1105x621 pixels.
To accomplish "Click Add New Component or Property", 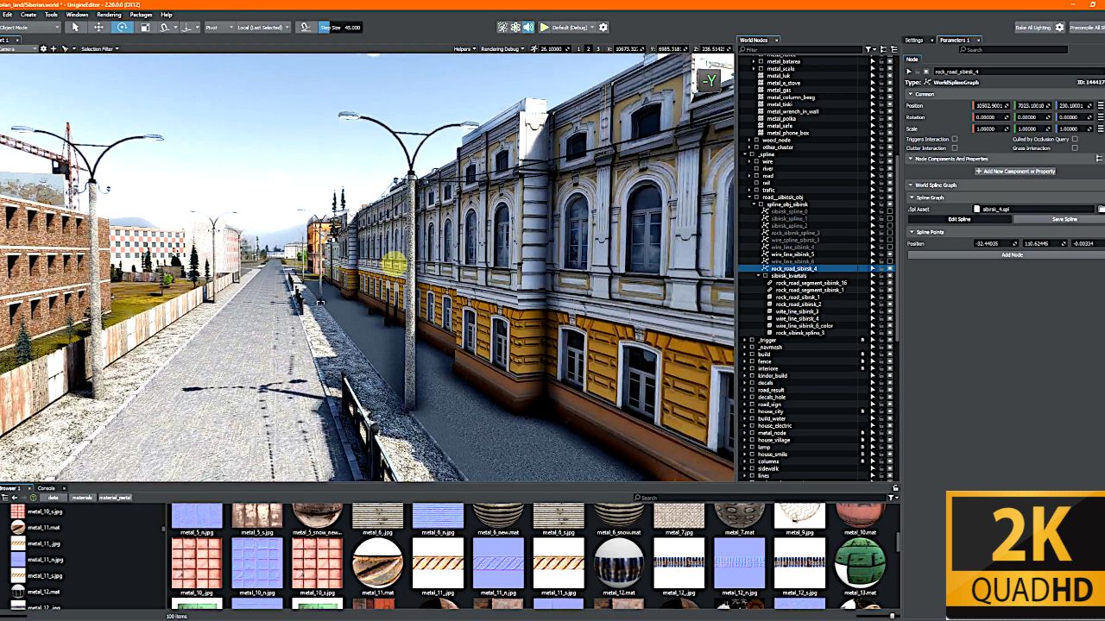I will coord(1015,171).
